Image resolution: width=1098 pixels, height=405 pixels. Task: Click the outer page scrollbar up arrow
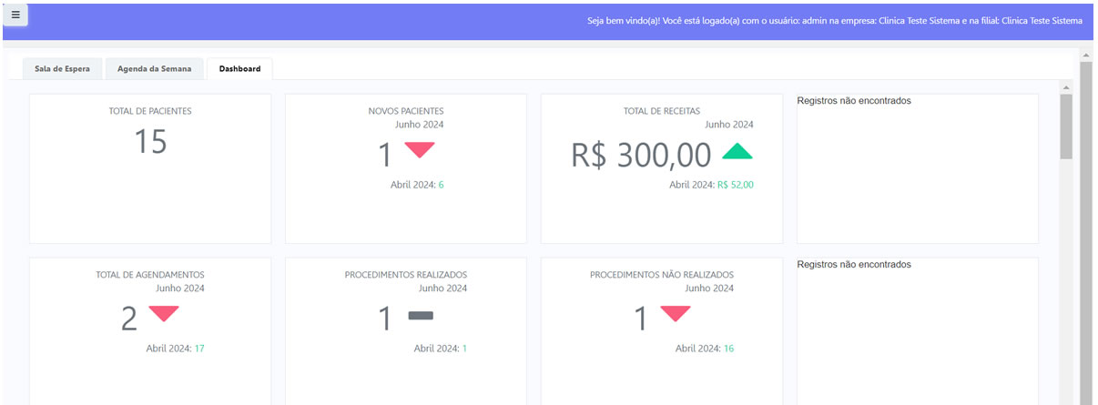[x=1085, y=56]
